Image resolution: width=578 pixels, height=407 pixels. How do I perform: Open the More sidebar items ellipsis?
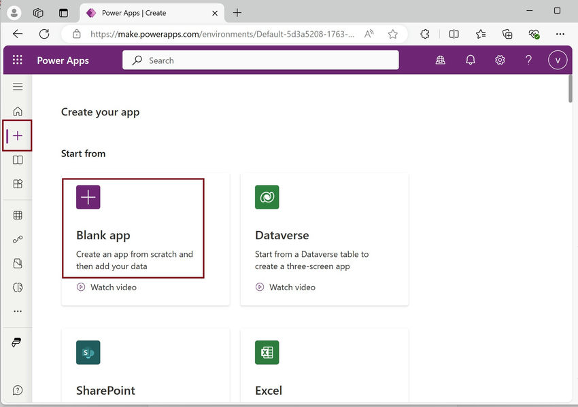click(17, 311)
